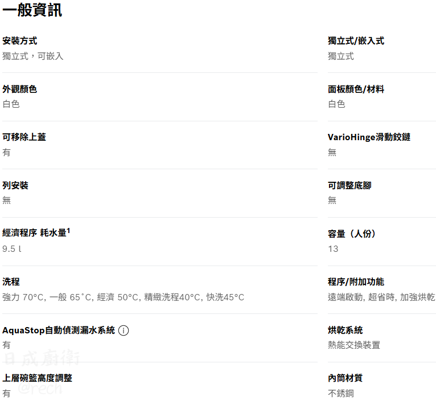Select the 面板顏色/材料 label
436x400 pixels.
coord(356,89)
